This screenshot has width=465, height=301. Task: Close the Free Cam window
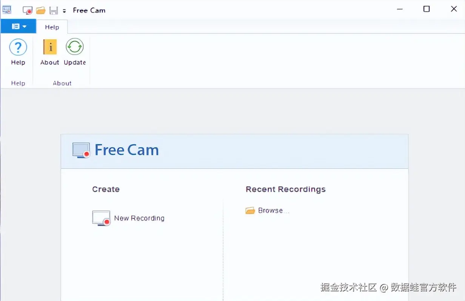click(x=454, y=9)
